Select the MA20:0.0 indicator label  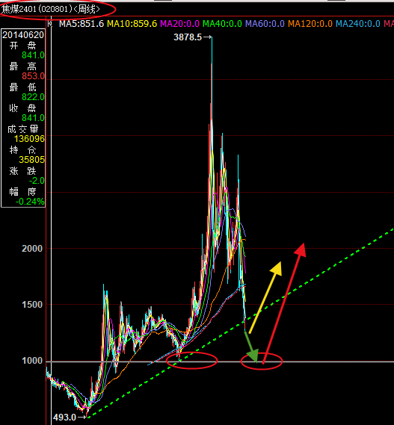(179, 24)
